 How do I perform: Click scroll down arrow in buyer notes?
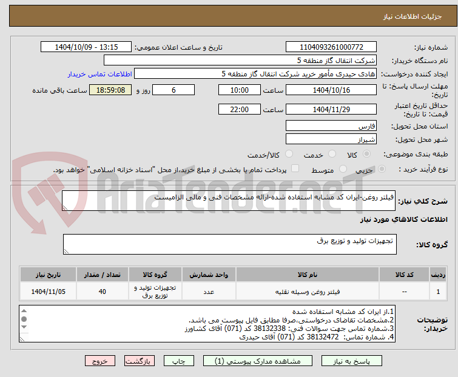24,327
